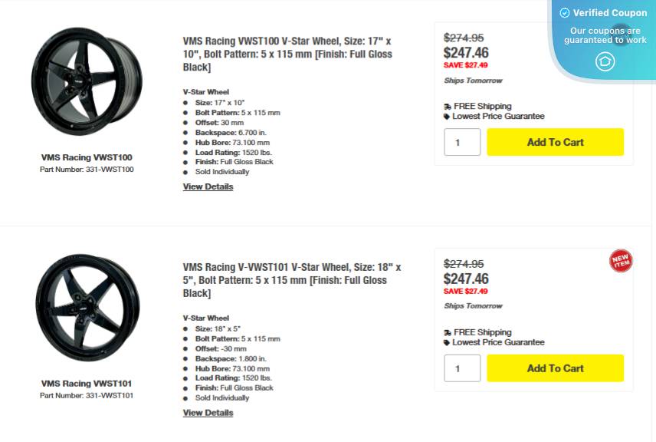Open the VWST100 wheel product image
This screenshot has width=656, height=442.
tap(87, 81)
